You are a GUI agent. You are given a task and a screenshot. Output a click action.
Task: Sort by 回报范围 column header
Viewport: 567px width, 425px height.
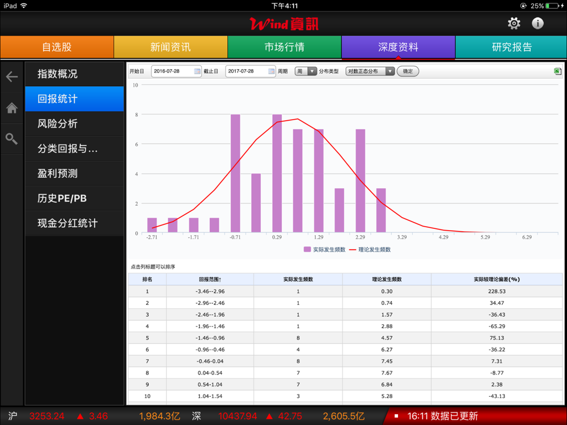point(210,279)
